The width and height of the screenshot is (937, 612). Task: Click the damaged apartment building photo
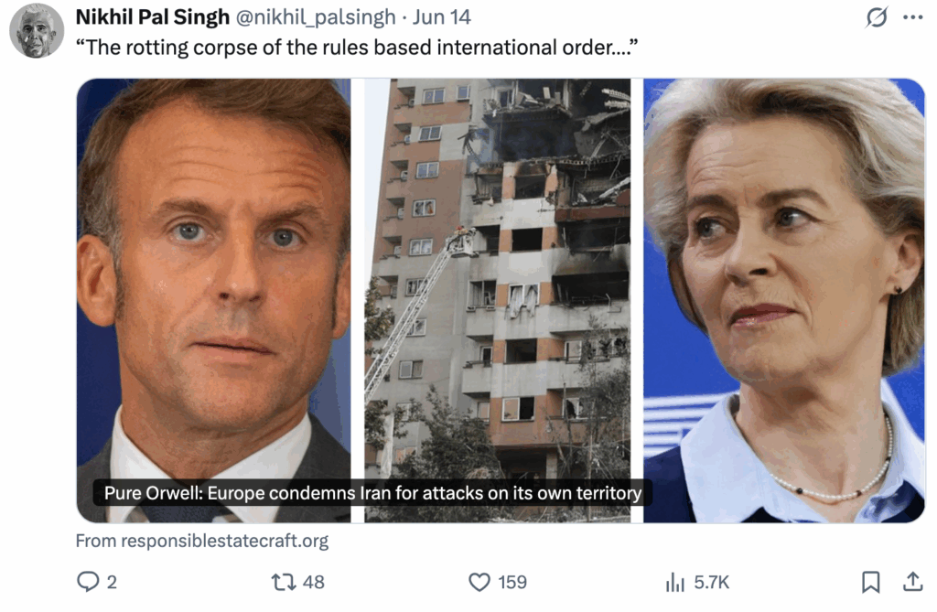click(x=497, y=301)
